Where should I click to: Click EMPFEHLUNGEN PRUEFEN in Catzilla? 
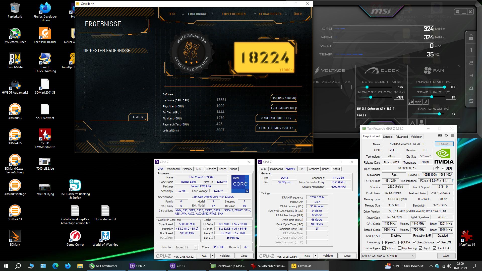[276, 128]
